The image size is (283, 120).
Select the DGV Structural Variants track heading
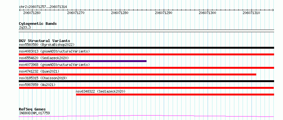(45, 41)
